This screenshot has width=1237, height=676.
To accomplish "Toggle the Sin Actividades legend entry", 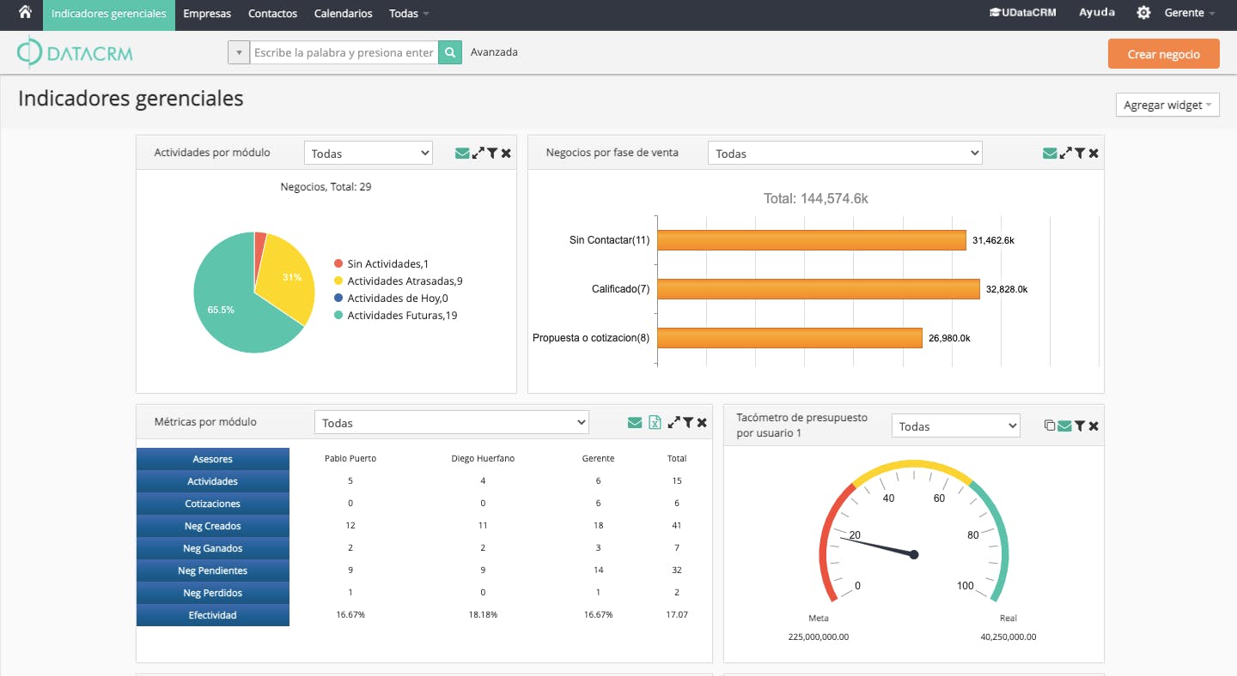I will [387, 264].
